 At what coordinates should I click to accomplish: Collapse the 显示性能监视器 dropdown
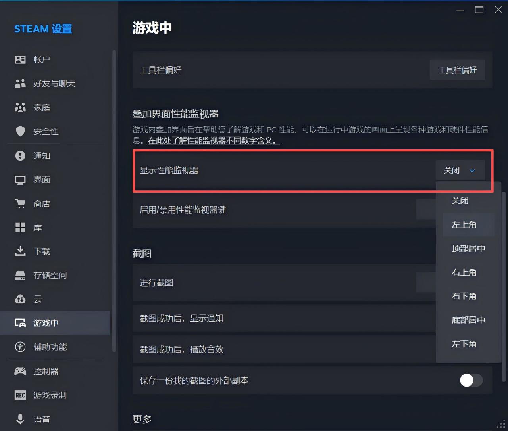460,170
